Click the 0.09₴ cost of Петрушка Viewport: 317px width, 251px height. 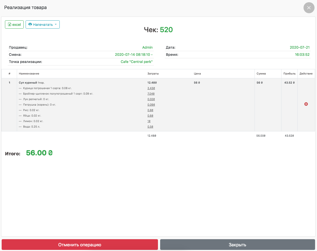(x=151, y=105)
